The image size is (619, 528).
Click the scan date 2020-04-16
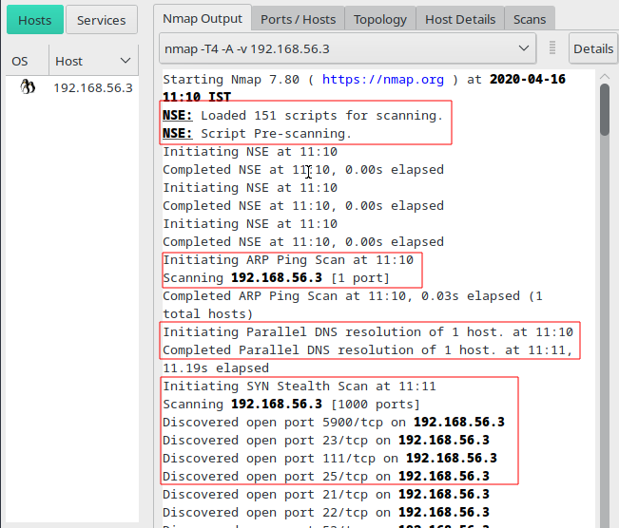pos(528,79)
